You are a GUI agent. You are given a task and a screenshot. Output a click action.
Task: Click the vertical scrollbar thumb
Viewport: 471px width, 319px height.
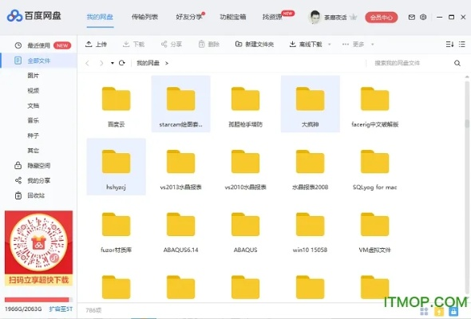467,124
